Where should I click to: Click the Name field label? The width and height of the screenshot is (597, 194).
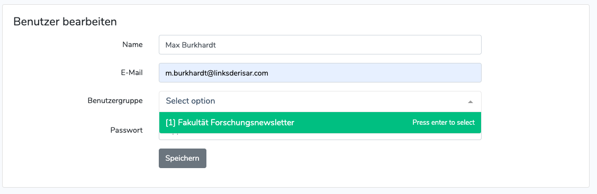(x=132, y=44)
